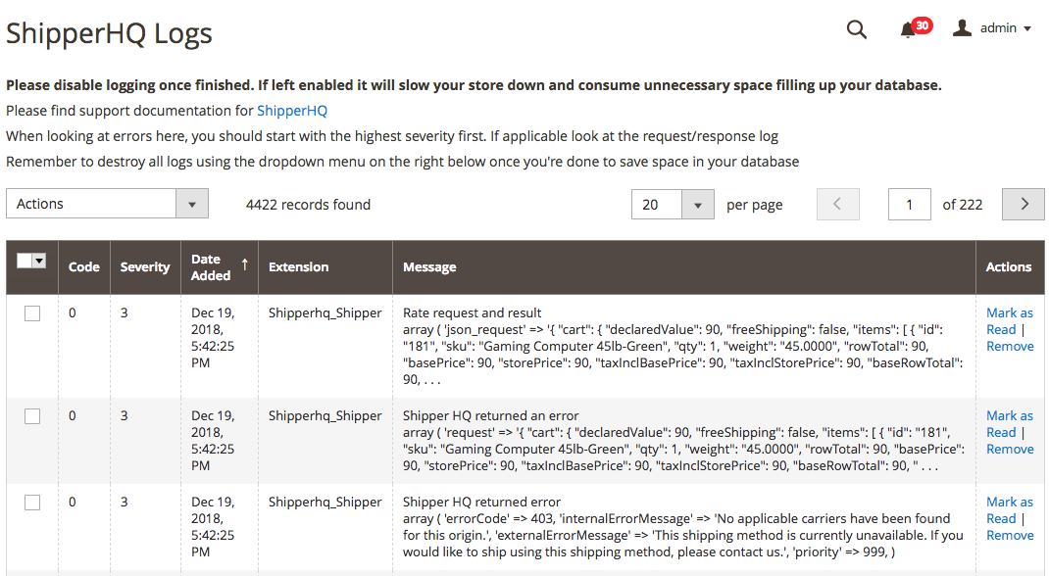Image resolution: width=1049 pixels, height=576 pixels.
Task: Open the ShipperHQ support documentation link
Action: pyautogui.click(x=291, y=111)
